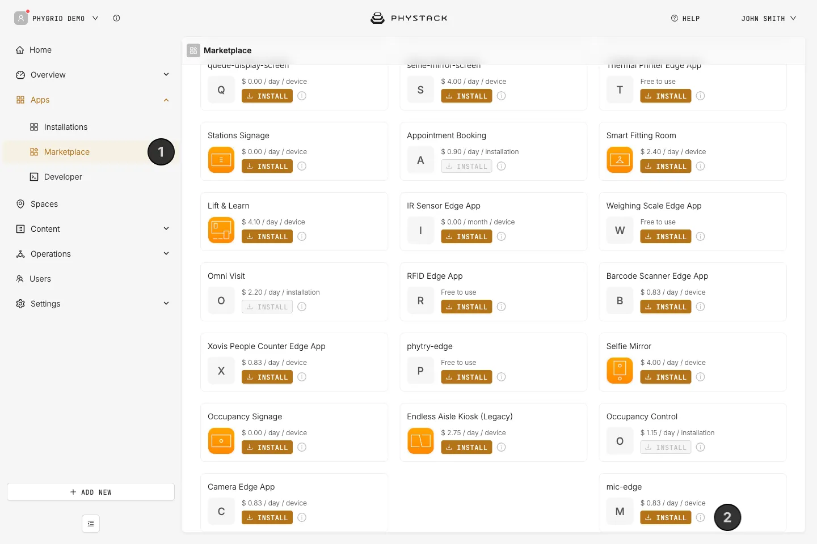The image size is (817, 544).
Task: Click the info icon beside PHYGRID DEMO
Action: click(116, 18)
